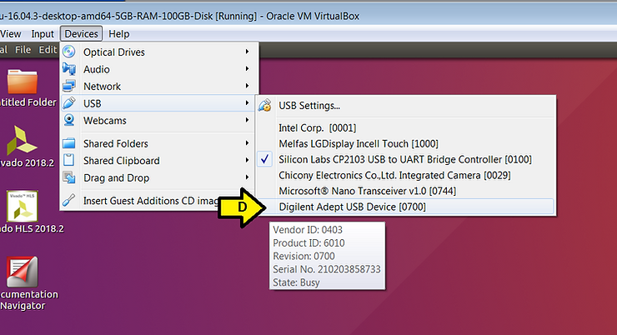The width and height of the screenshot is (617, 335).
Task: Click the VirtualBox window title bar
Action: (x=308, y=16)
